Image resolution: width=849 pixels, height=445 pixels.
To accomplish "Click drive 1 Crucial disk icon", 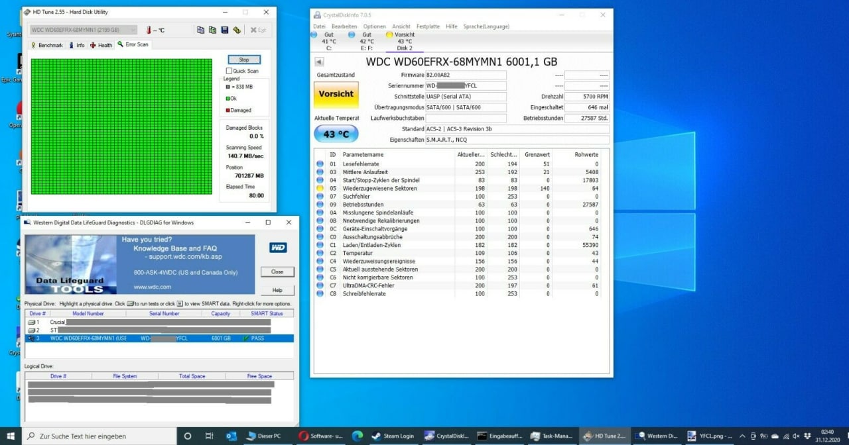I will (x=31, y=322).
